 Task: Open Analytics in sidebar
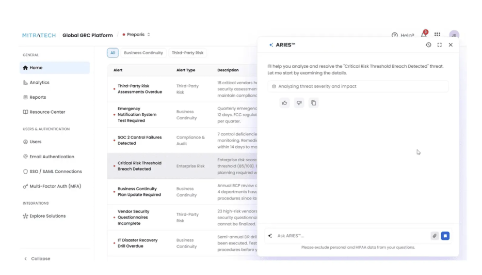(x=55, y=83)
